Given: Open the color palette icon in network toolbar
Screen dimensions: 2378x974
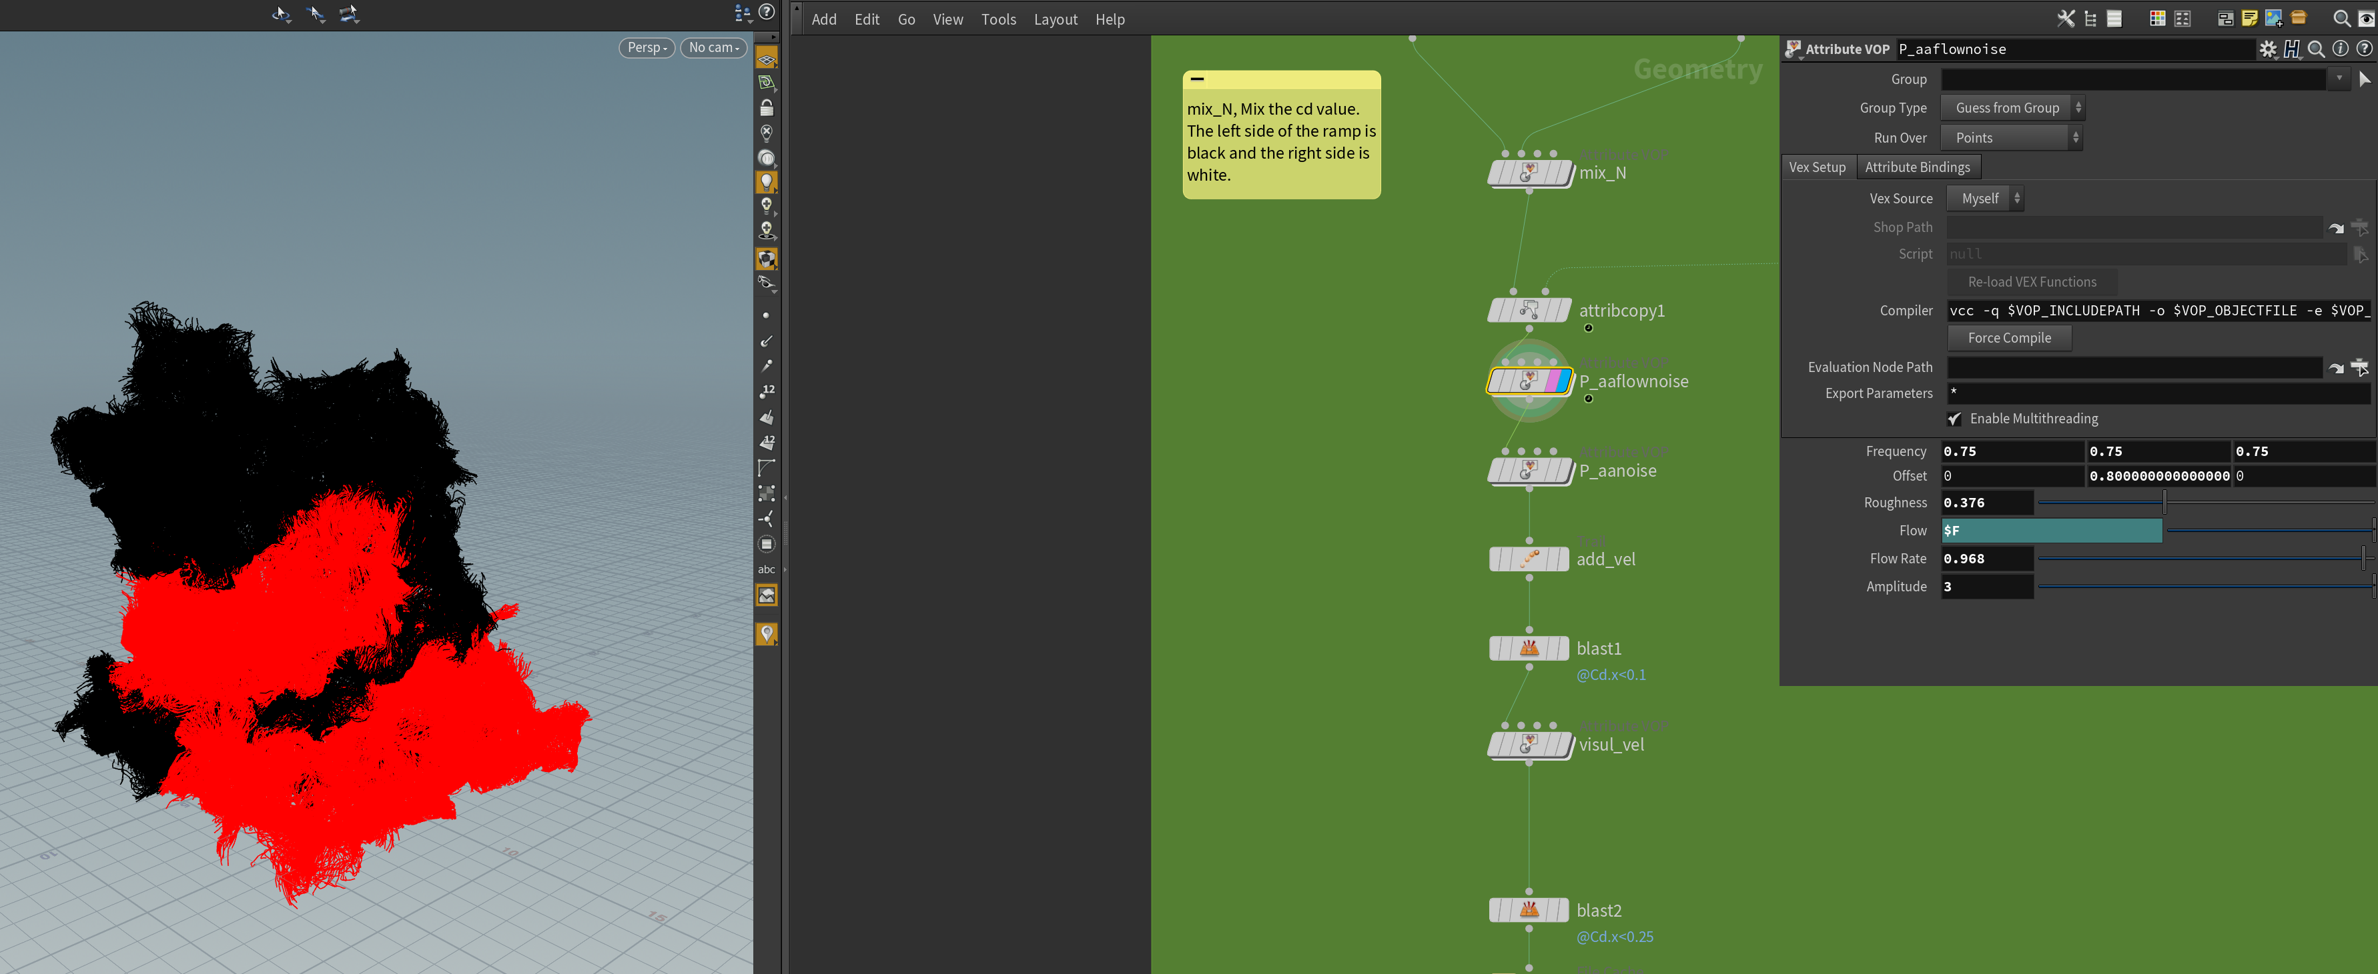Looking at the screenshot, I should (2157, 19).
